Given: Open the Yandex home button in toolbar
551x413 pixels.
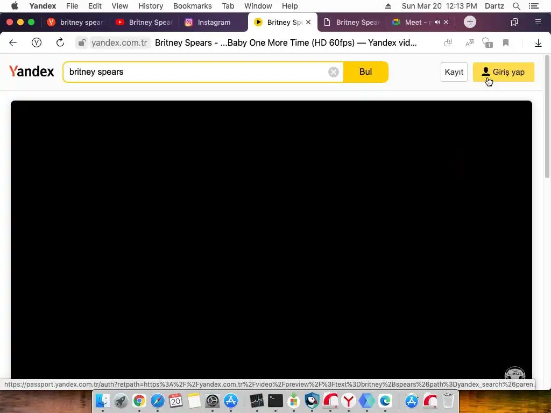Looking at the screenshot, I should click(37, 43).
